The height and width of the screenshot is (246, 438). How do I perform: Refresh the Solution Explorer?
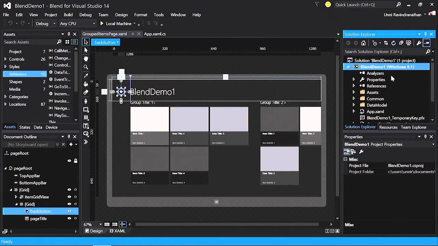pyautogui.click(x=394, y=43)
